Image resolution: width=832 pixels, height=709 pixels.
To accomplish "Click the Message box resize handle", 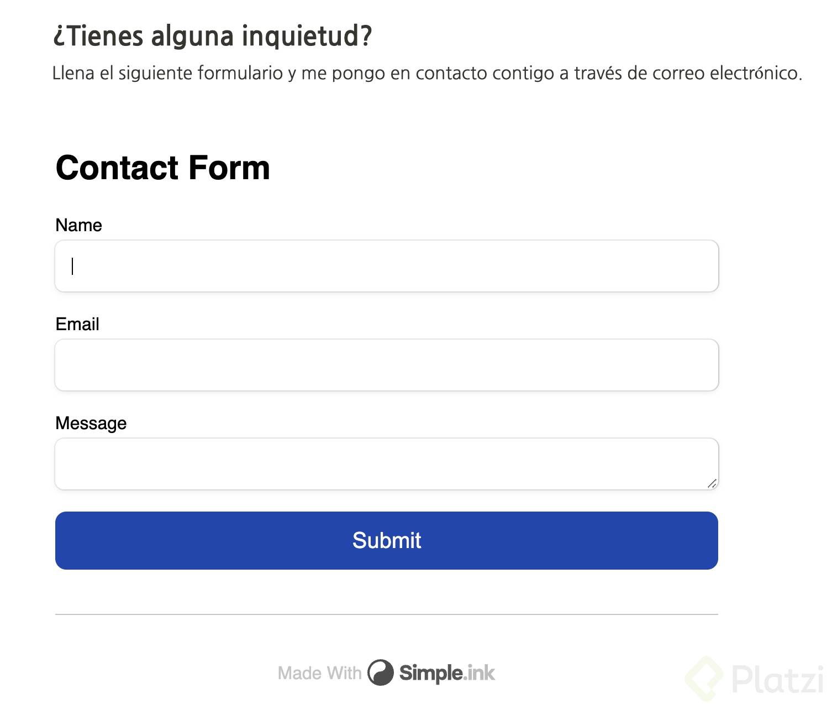I will coord(712,484).
